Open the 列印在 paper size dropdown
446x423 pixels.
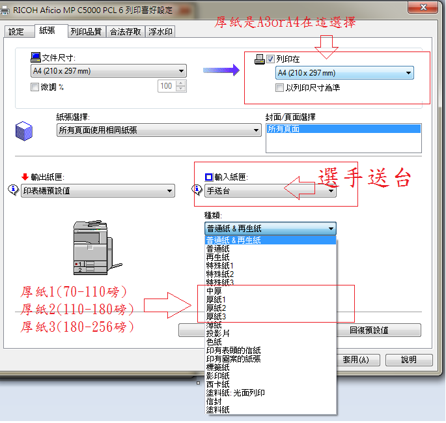point(344,73)
